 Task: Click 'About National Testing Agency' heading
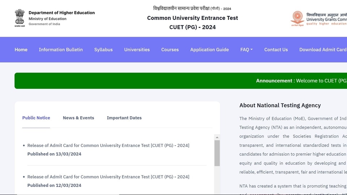280,105
